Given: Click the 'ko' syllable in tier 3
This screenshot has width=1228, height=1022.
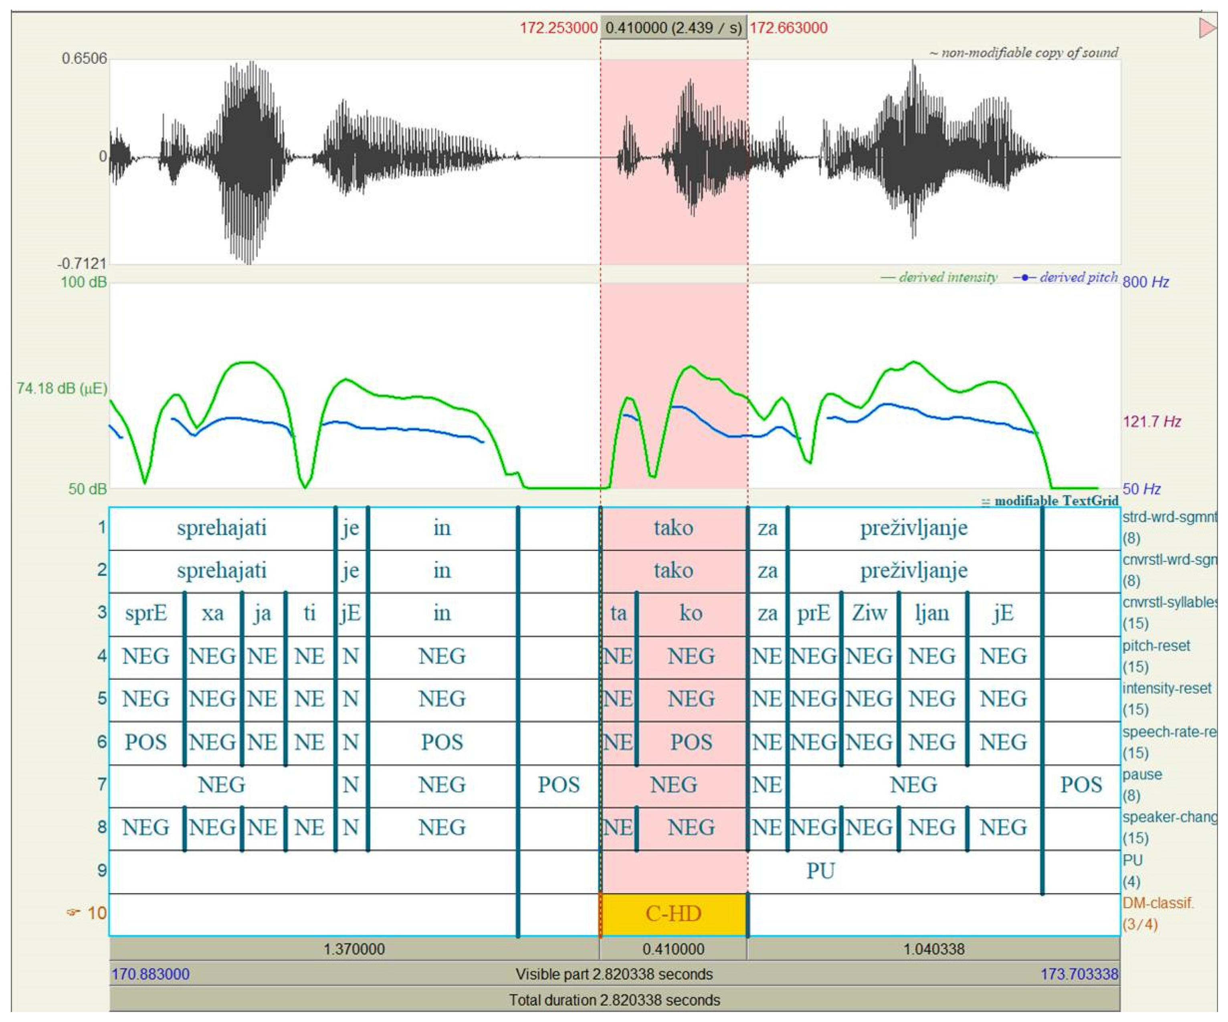Looking at the screenshot, I should pyautogui.click(x=691, y=613).
